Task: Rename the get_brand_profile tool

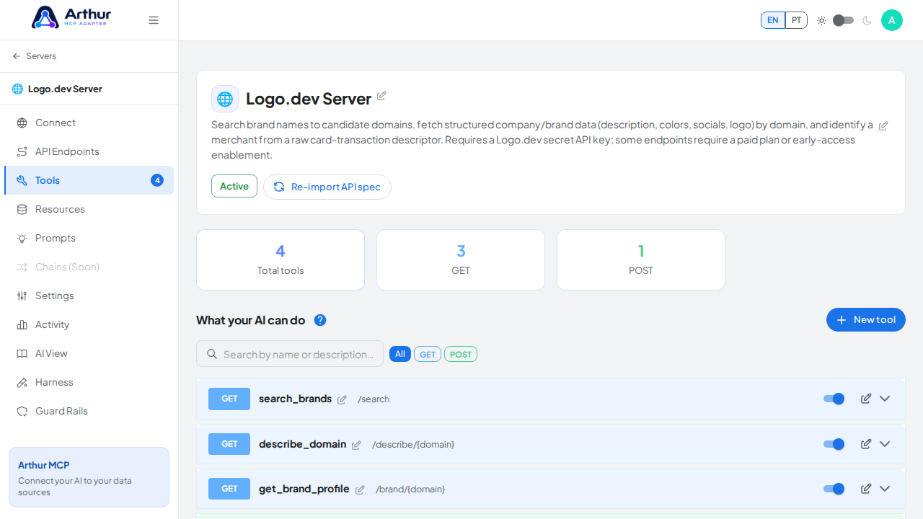Action: (360, 489)
